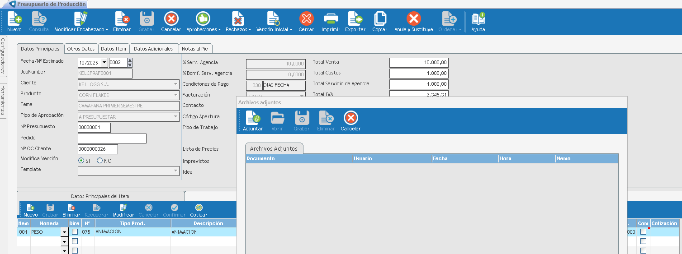Click Adjuntar in Archivos adjuntos dialog

tap(253, 121)
